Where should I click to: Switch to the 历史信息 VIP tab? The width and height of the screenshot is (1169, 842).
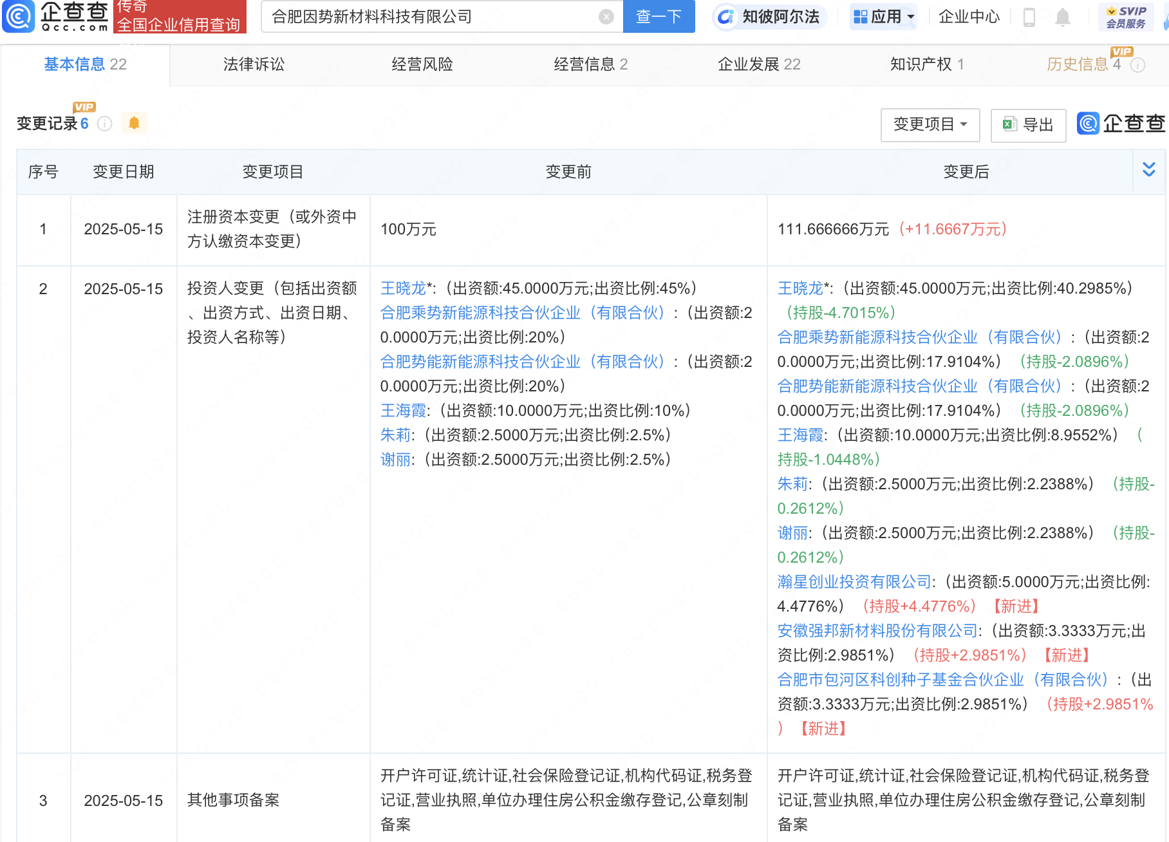click(x=1084, y=64)
